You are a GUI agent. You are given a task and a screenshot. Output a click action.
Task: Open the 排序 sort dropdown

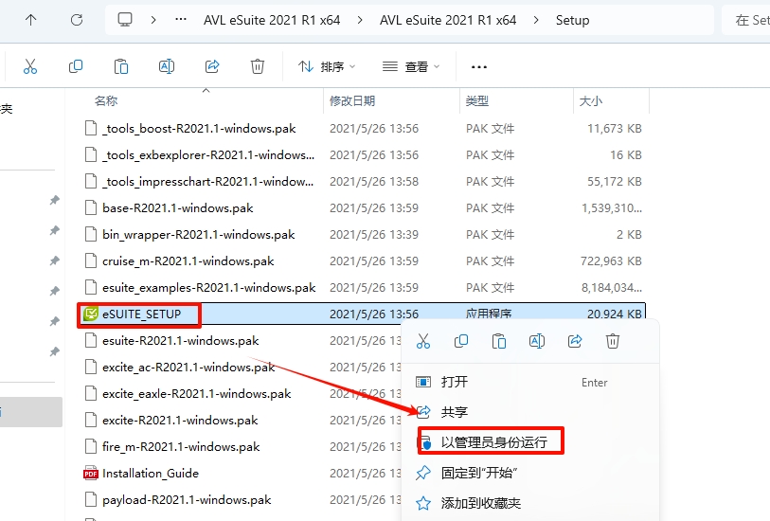pos(327,66)
